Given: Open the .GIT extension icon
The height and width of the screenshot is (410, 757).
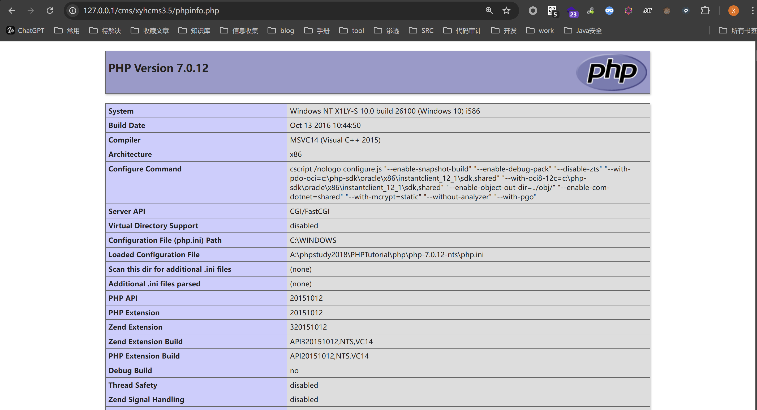Looking at the screenshot, I should pos(647,11).
